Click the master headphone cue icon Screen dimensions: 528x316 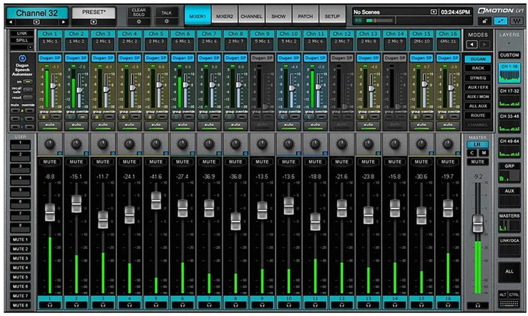(x=478, y=305)
